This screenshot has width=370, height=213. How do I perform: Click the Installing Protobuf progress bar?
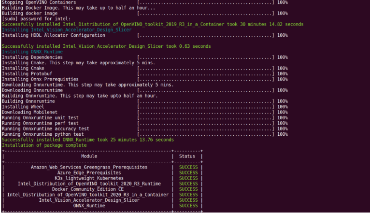pyautogui.click(x=206, y=74)
